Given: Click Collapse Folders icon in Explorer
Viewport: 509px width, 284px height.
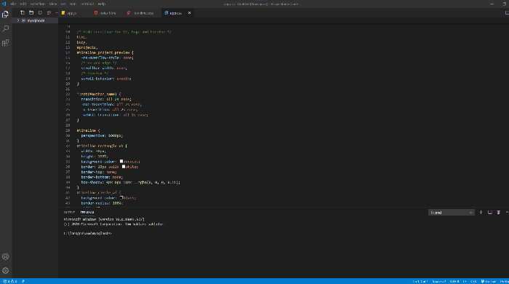Looking at the screenshot, I should [x=49, y=12].
